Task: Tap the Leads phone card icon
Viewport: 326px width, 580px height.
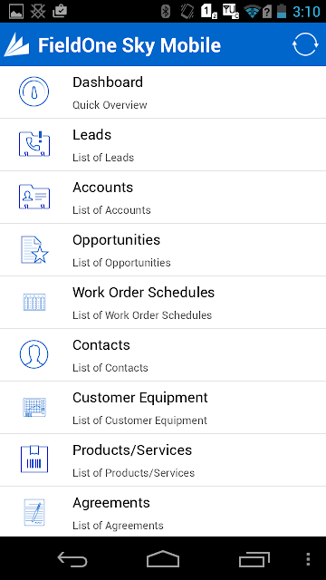Action: [x=34, y=144]
